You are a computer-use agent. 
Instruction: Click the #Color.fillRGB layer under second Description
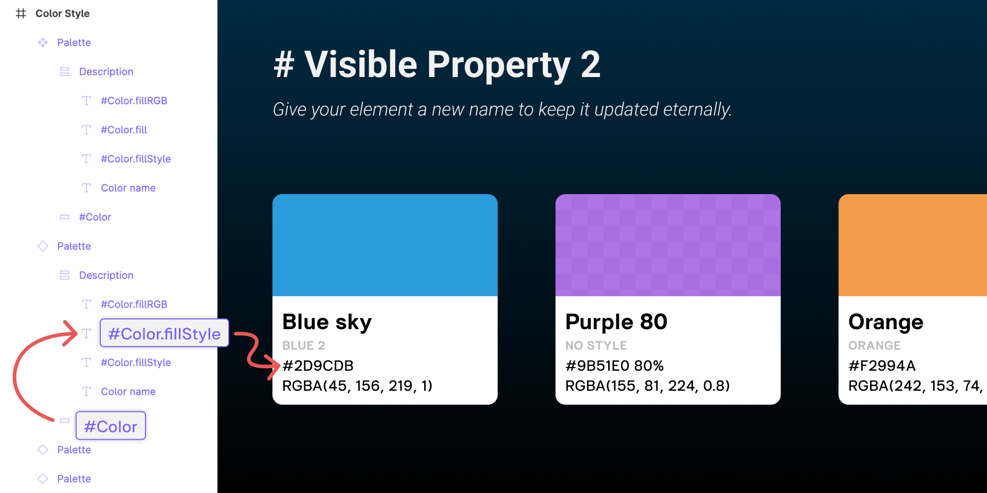click(x=134, y=304)
